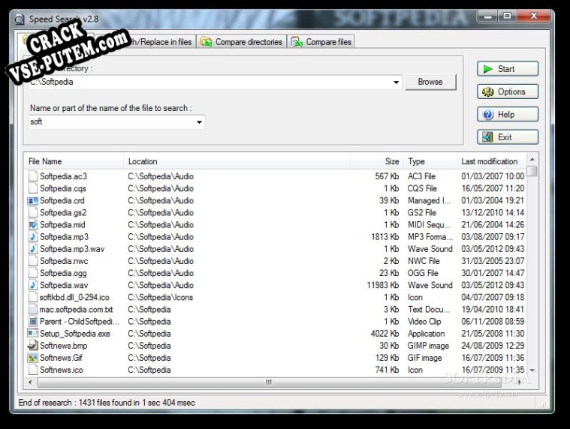Click the mac.softpedia.com.txt text file icon
Screen dimensions: 570x429
click(x=33, y=309)
